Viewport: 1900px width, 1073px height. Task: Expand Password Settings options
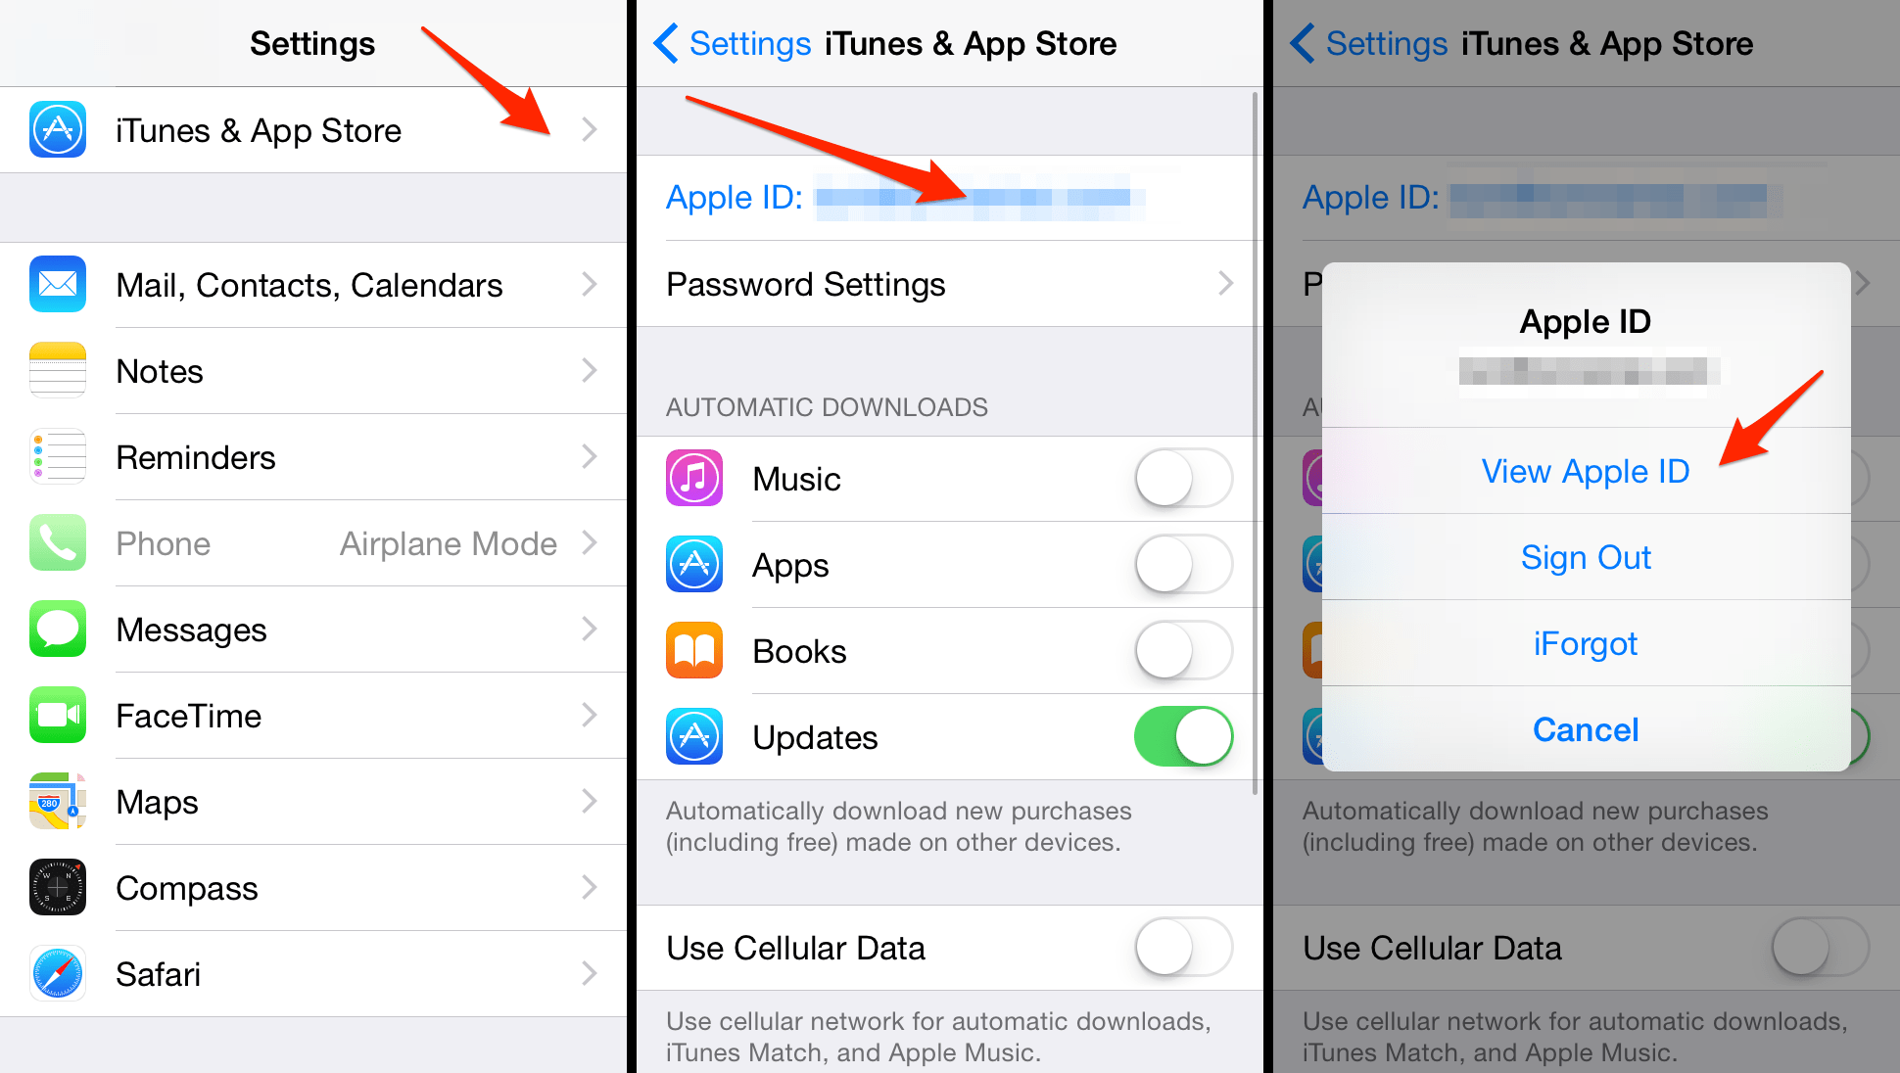coord(947,283)
